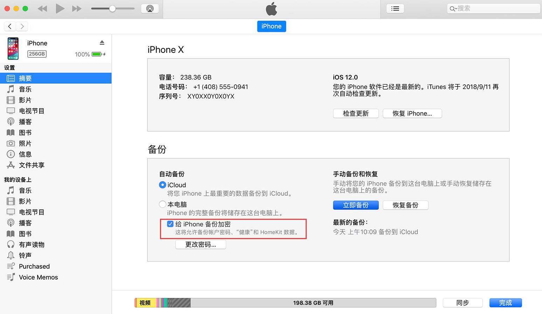Uncheck 给 iPhone 备份加密 encryption option
Image resolution: width=542 pixels, height=314 pixels.
pyautogui.click(x=171, y=224)
